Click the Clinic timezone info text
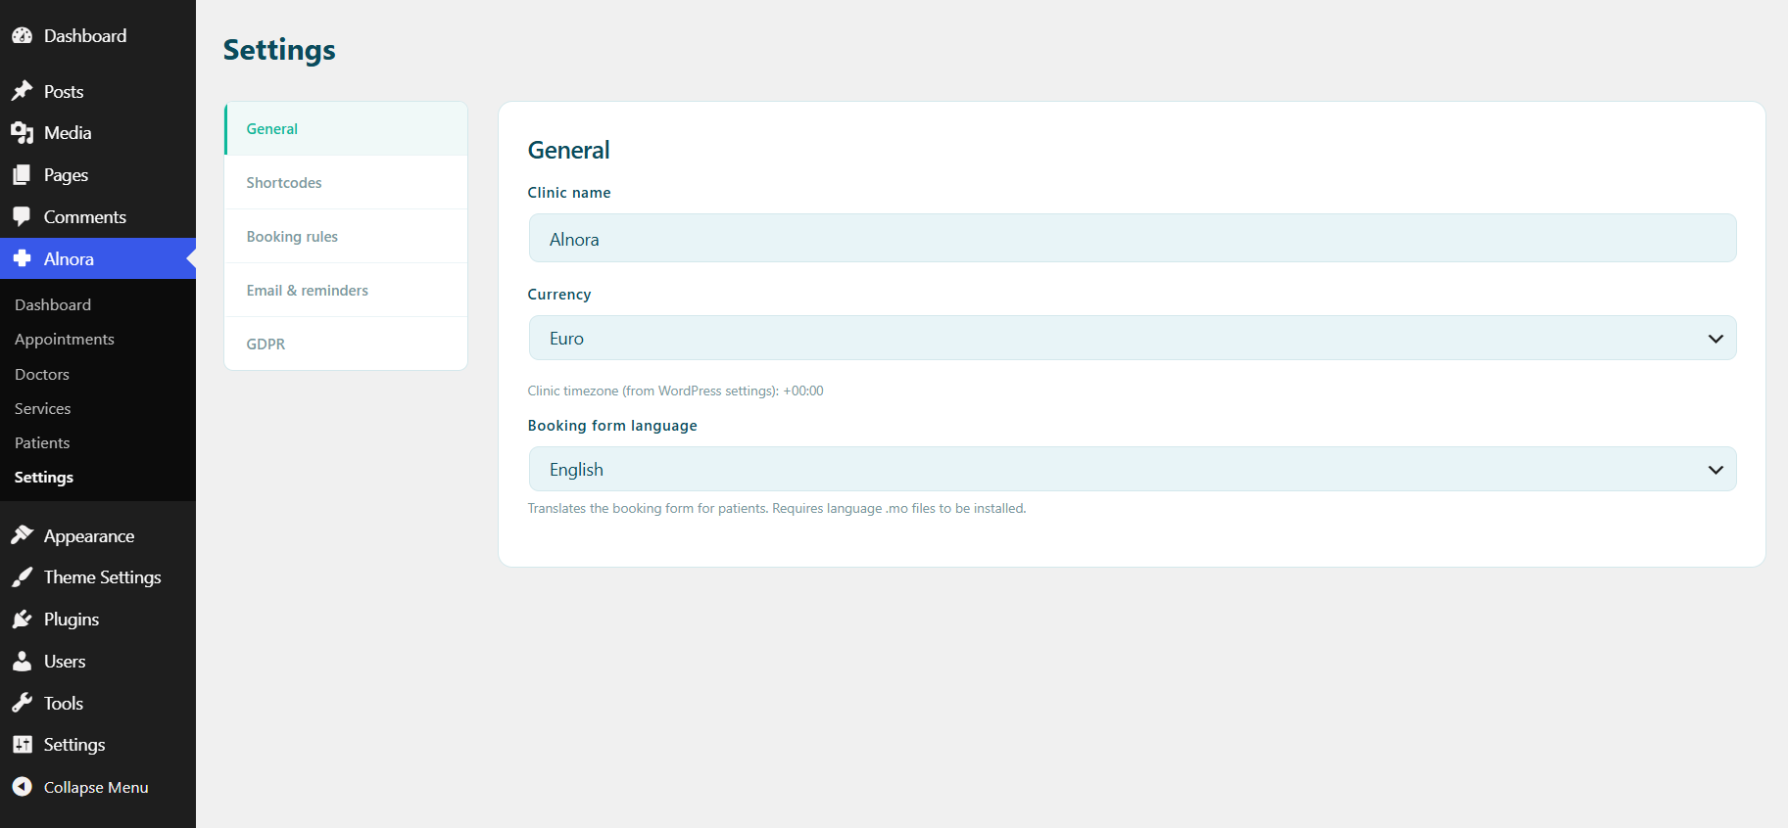Viewport: 1788px width, 828px height. coord(676,391)
